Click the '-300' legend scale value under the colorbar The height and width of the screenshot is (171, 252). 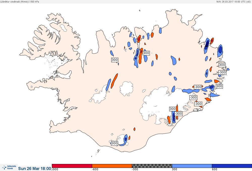(135, 169)
